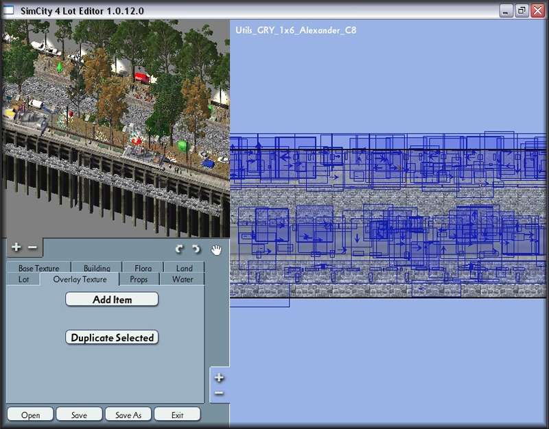Open a lot file with Open button
Screen dimensions: 549x429
[30, 415]
